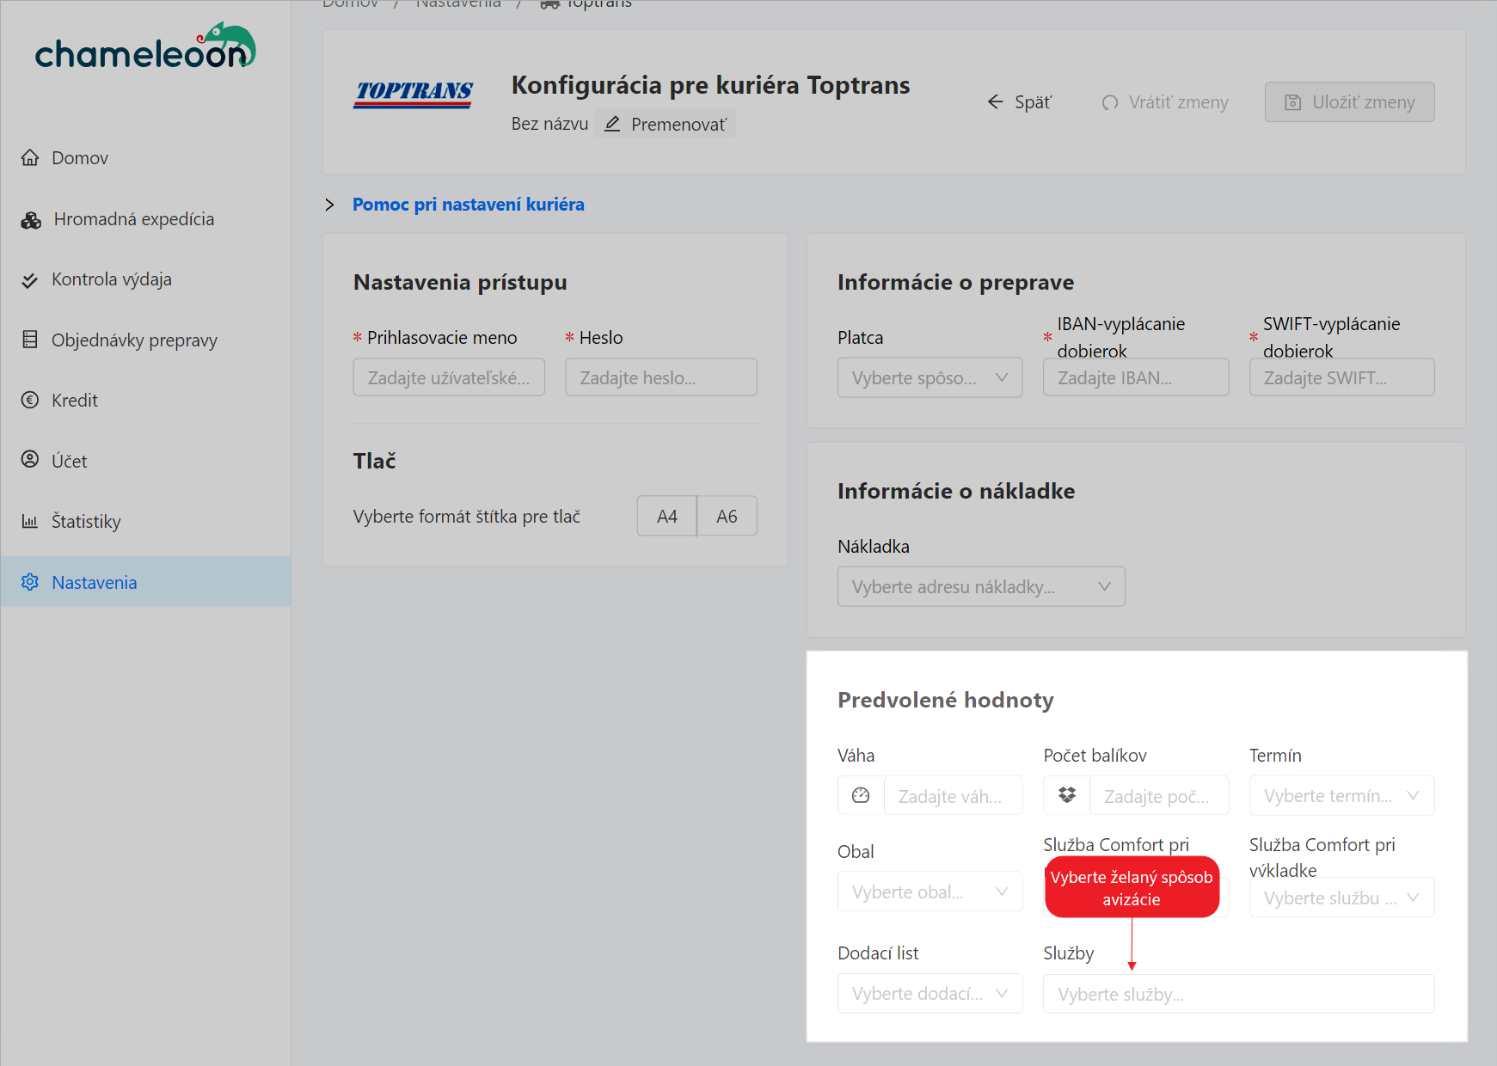Click the Počet balíkov input field
This screenshot has width=1497, height=1066.
point(1159,795)
